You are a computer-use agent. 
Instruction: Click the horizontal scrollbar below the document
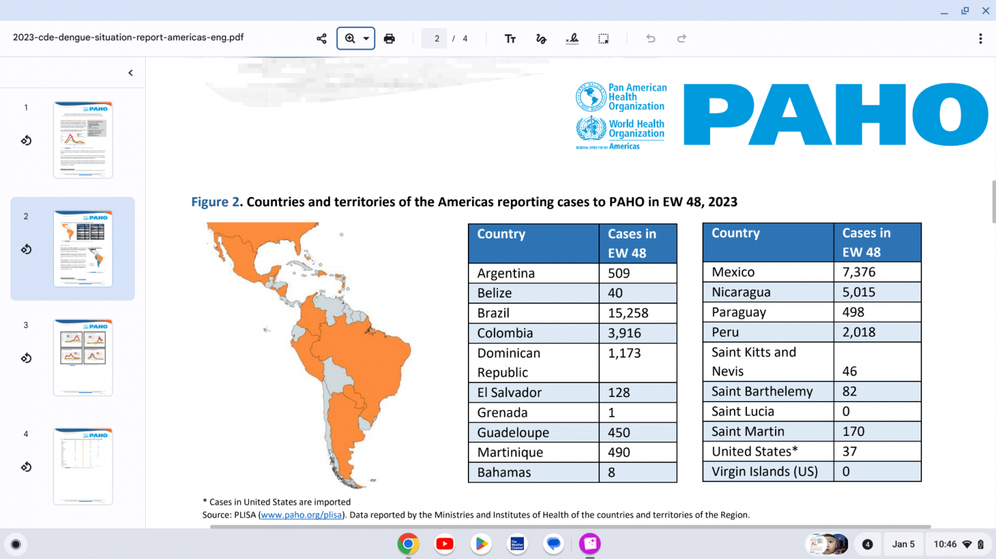pyautogui.click(x=570, y=527)
